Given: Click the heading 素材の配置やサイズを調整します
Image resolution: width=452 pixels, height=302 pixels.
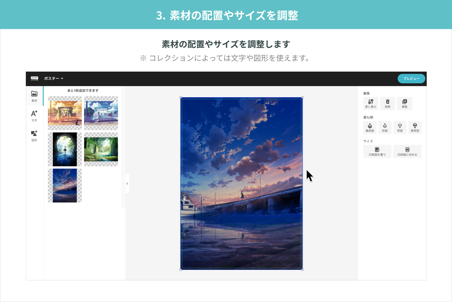Looking at the screenshot, I should [226, 44].
